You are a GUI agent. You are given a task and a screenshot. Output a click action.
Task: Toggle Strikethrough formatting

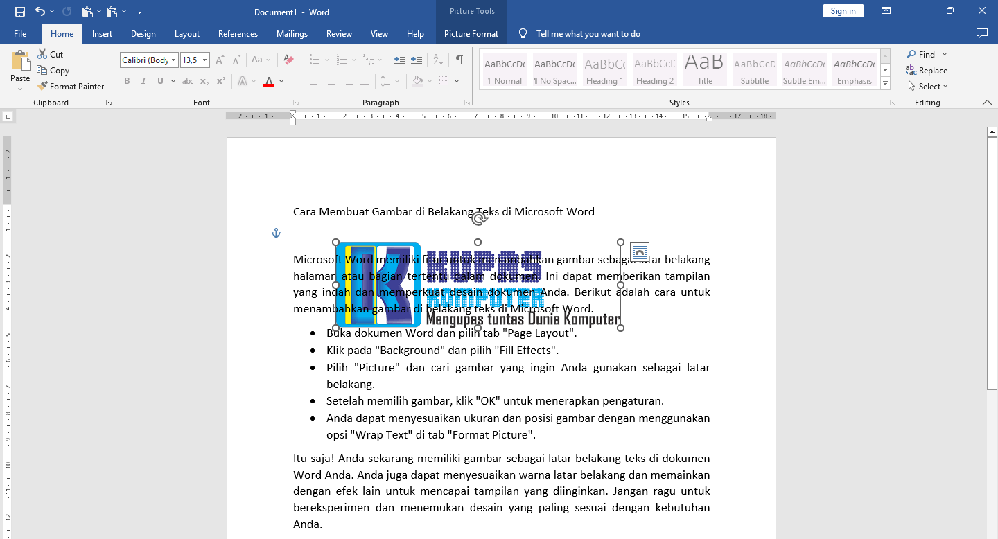(188, 81)
